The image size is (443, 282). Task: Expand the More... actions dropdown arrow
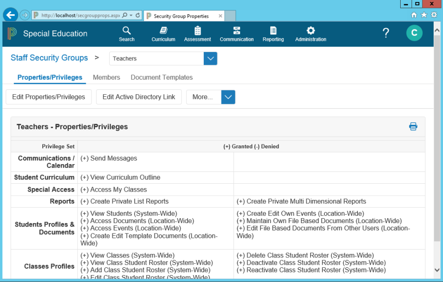(228, 97)
